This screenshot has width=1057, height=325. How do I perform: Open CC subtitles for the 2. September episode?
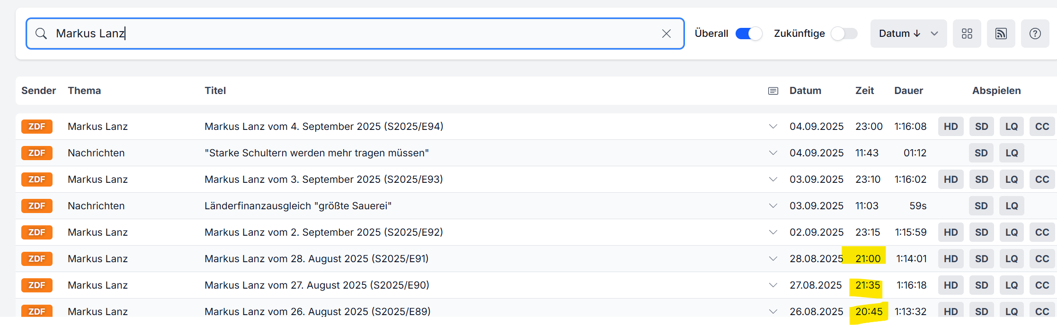point(1042,232)
